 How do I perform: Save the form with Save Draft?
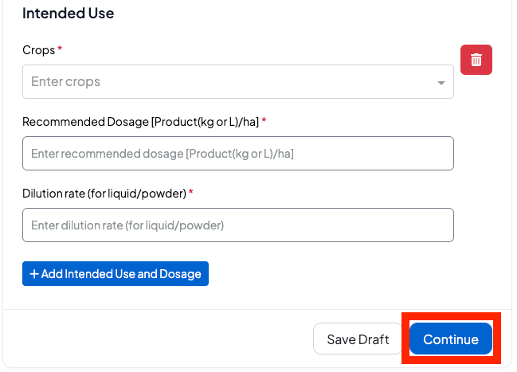tap(358, 339)
